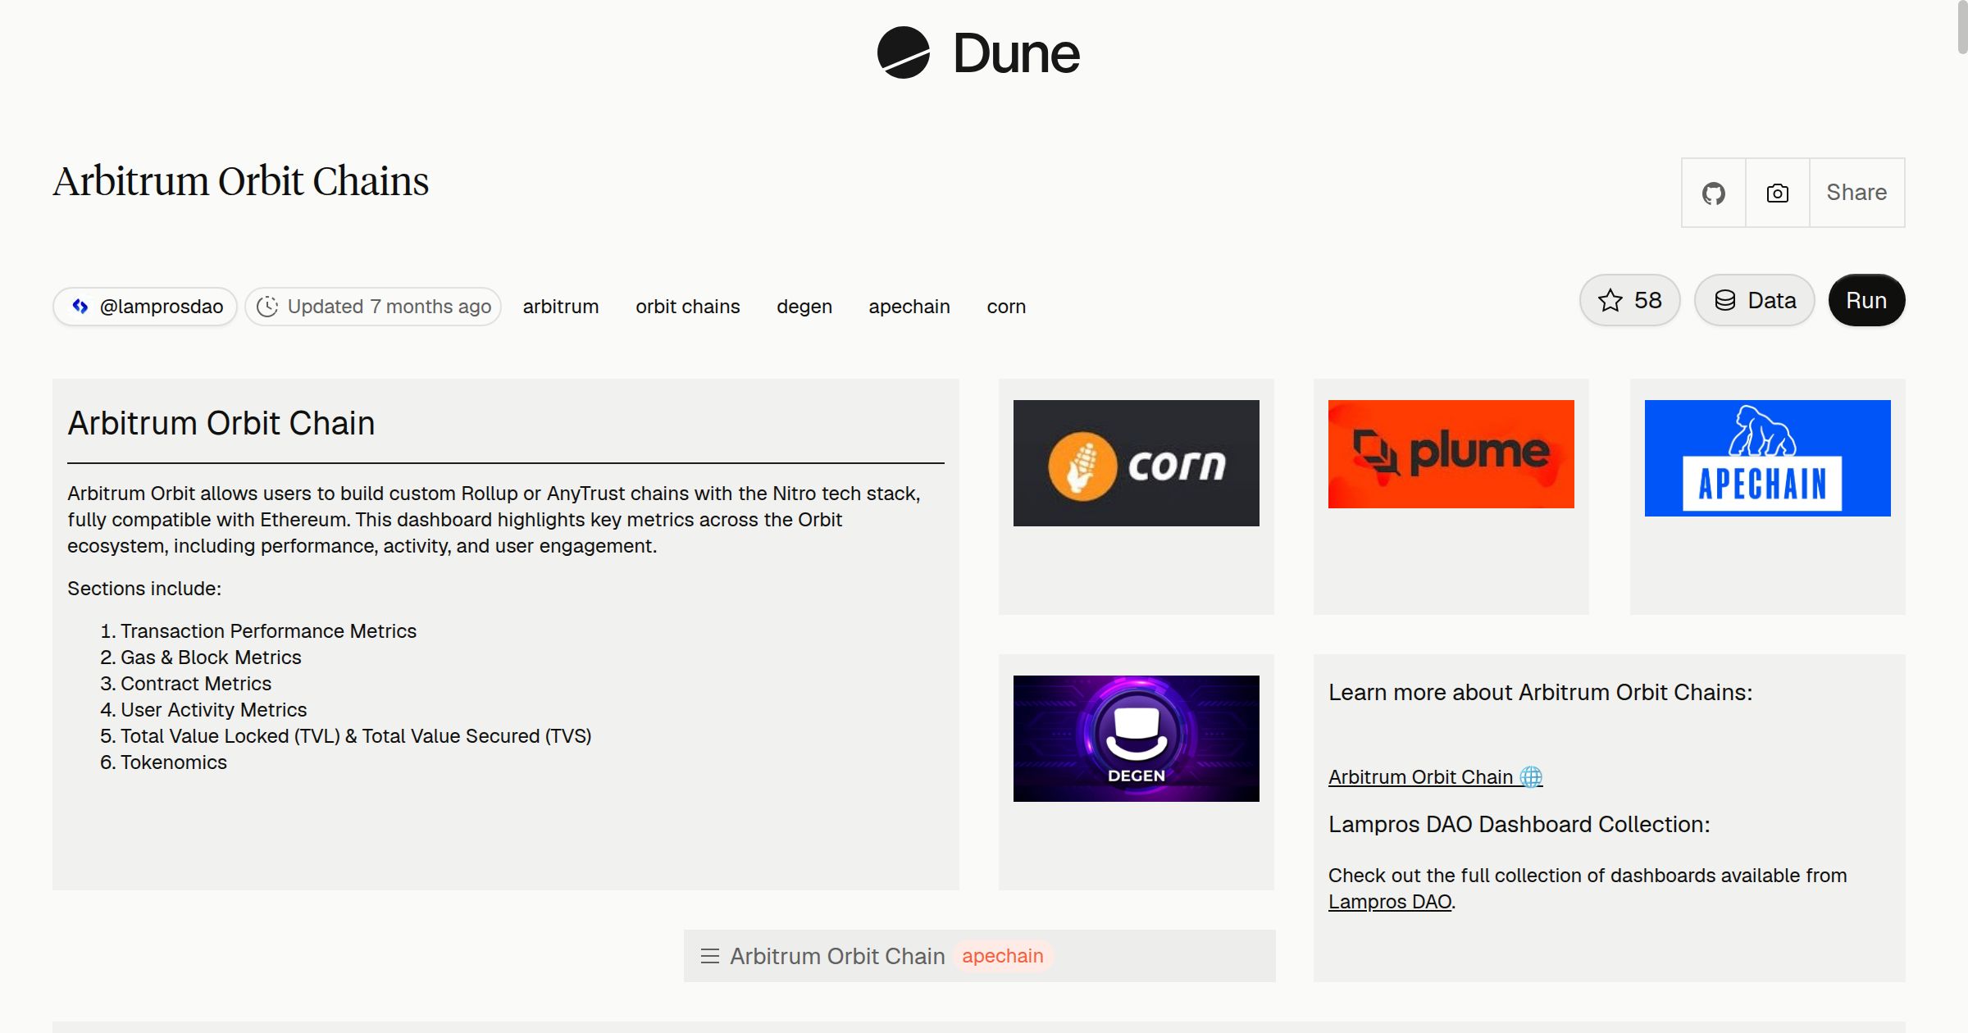The image size is (1968, 1033).
Task: Click the Dune wordmark text
Action: (1017, 54)
